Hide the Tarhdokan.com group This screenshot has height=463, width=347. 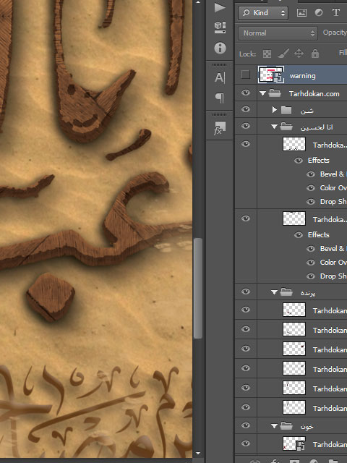point(246,93)
